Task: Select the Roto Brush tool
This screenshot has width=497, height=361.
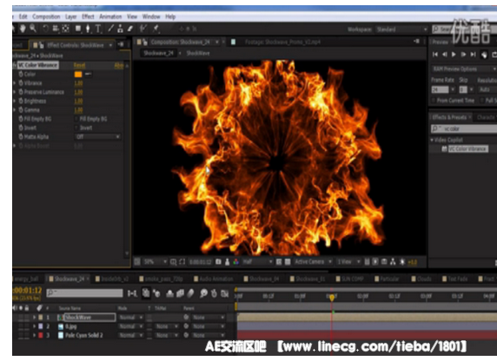Action: point(143,29)
